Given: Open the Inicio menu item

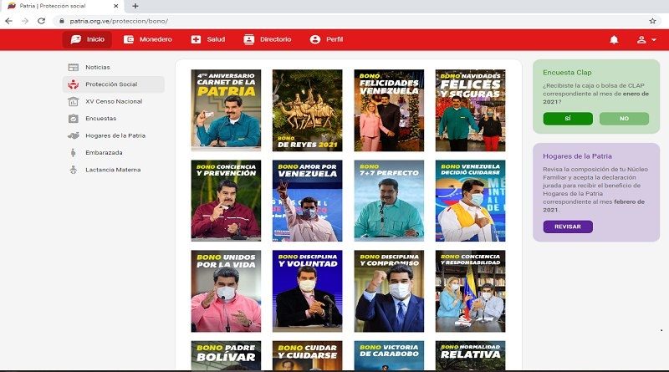Looking at the screenshot, I should (87, 39).
